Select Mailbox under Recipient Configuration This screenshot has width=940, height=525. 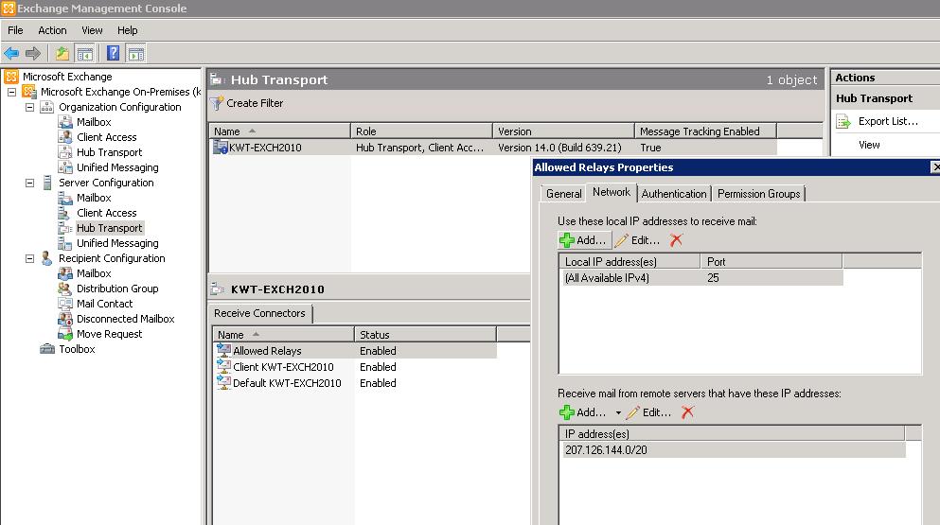[x=94, y=273]
